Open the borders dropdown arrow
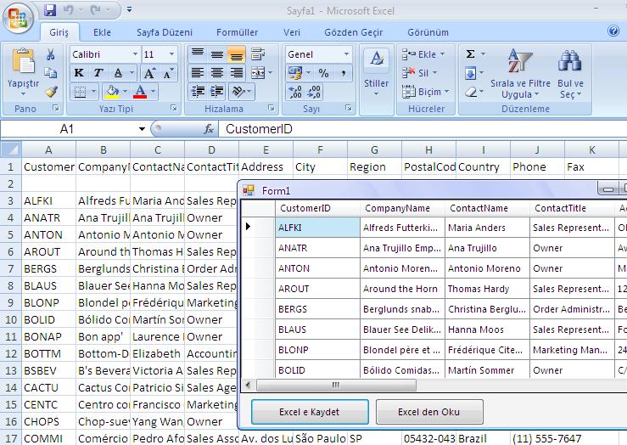Viewport: 627px width, 445px height. [x=94, y=92]
